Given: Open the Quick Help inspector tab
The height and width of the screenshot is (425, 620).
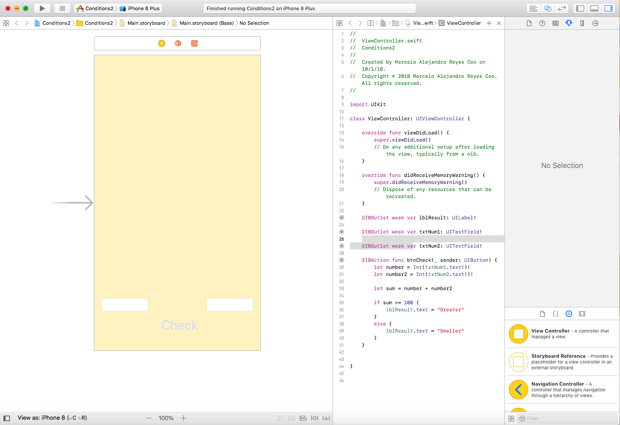Looking at the screenshot, I should 542,23.
